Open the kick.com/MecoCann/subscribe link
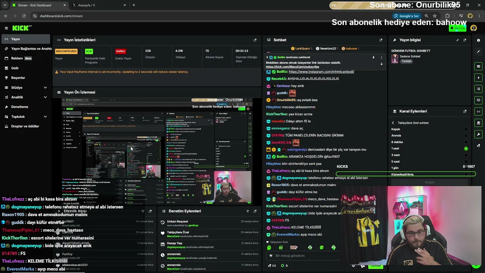This screenshot has width=485, height=273. click(x=293, y=67)
